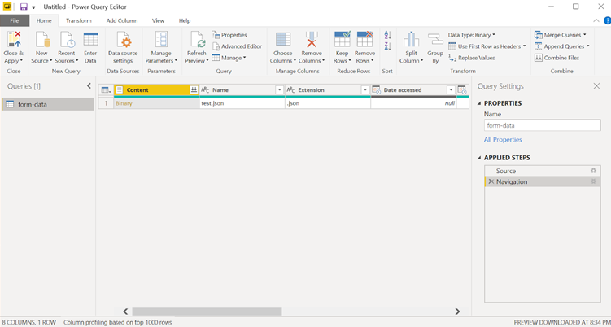Switch to the Add Column tab

tap(122, 20)
